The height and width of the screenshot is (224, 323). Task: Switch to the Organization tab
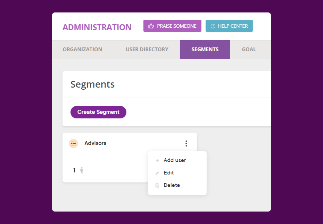(82, 50)
